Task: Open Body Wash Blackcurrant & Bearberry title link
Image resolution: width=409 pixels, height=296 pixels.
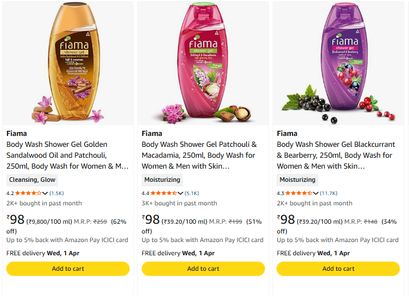Action: (x=336, y=155)
